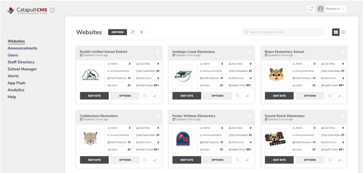The image size is (363, 173).
Task: Click disable icon on Rocklin Unified card
Action: tap(145, 96)
